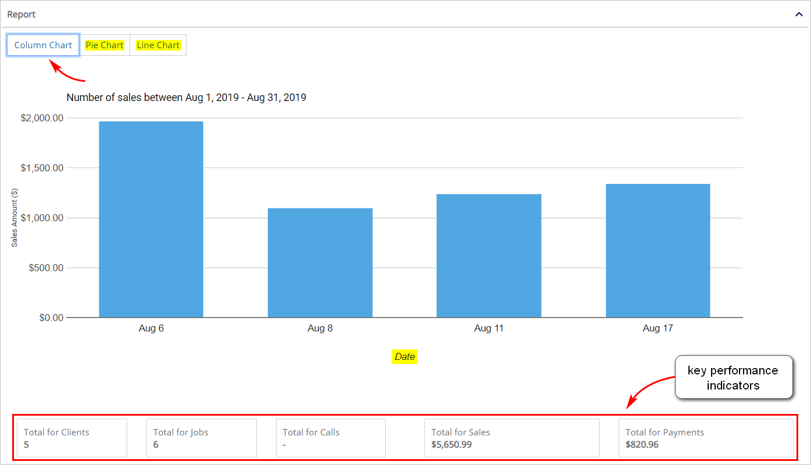Select the Column Chart option
811x465 pixels.
coord(42,45)
